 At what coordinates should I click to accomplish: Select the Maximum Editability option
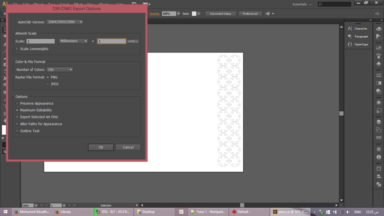(x=17, y=110)
